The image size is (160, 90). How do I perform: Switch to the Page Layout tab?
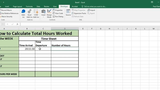pyautogui.click(x=17, y=6)
